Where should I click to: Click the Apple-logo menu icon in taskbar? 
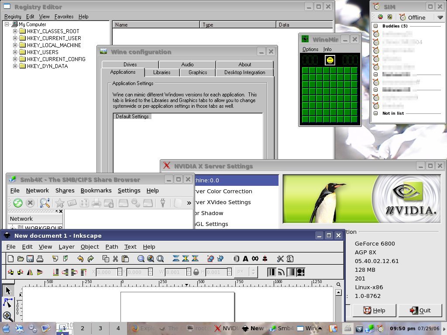(6, 328)
